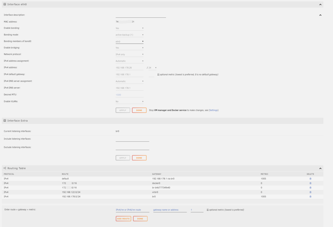333x227 pixels.
Task: Open the Enable bridging dropdown
Action: coord(130,48)
